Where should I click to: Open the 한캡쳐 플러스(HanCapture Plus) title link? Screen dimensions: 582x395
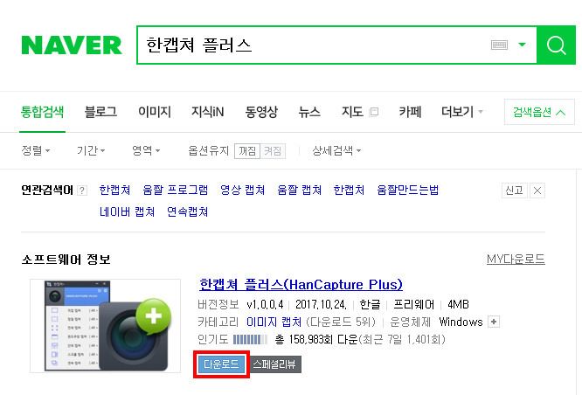301,284
